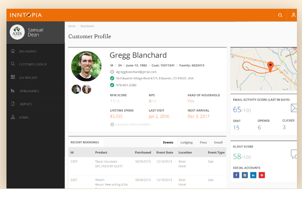This screenshot has width=302, height=200.
Task: Click the Samuel Dean user name
Action: click(x=36, y=32)
